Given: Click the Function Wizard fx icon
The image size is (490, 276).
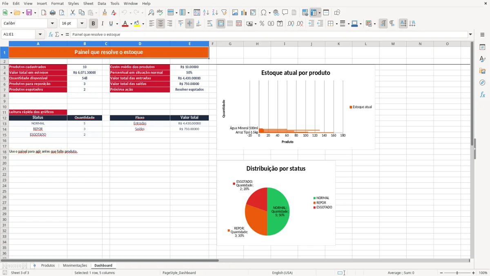Looking at the screenshot, I should pyautogui.click(x=51, y=34).
